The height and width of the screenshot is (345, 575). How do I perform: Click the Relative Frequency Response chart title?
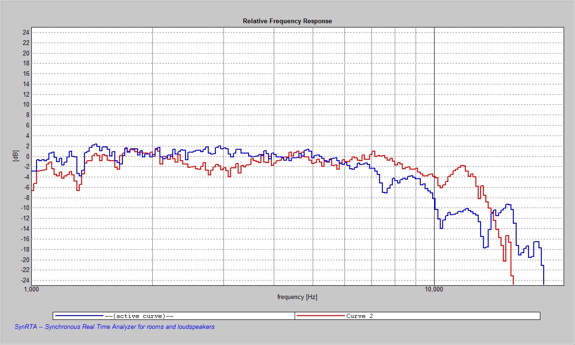(x=287, y=21)
